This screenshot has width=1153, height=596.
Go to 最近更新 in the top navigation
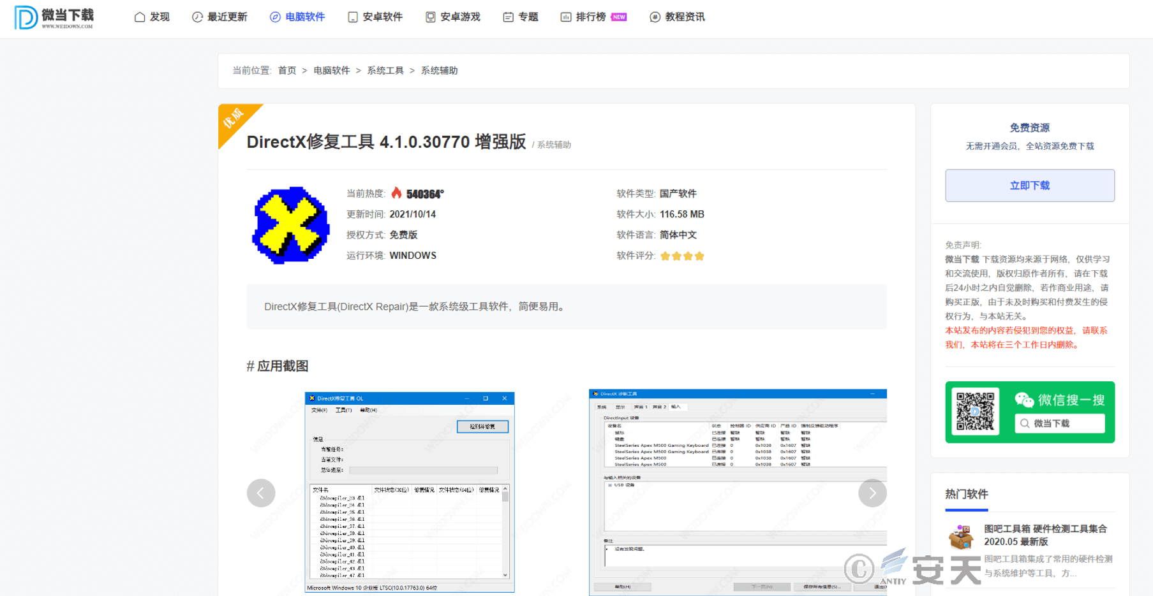[x=219, y=17]
